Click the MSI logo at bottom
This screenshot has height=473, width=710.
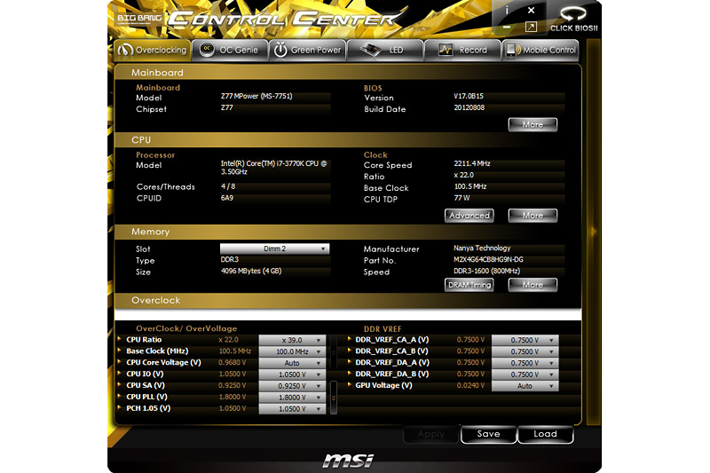[348, 461]
